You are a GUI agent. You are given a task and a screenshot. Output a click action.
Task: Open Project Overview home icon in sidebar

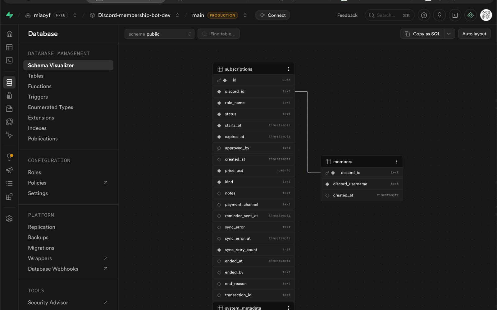[x=9, y=34]
